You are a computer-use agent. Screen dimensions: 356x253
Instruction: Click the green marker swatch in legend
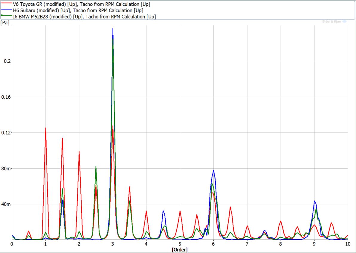point(6,17)
